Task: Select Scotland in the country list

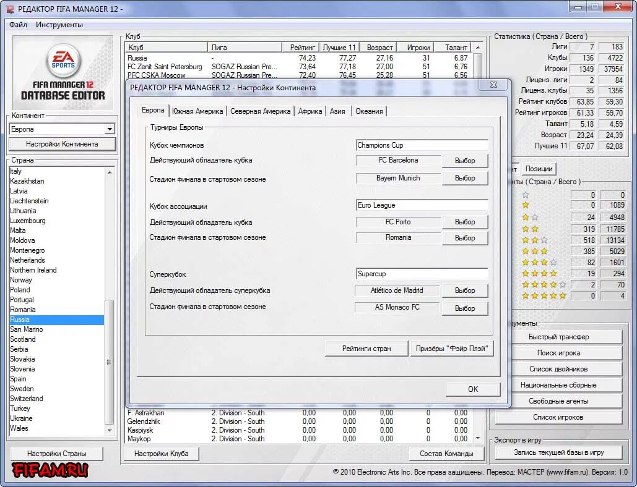Action: (56, 339)
